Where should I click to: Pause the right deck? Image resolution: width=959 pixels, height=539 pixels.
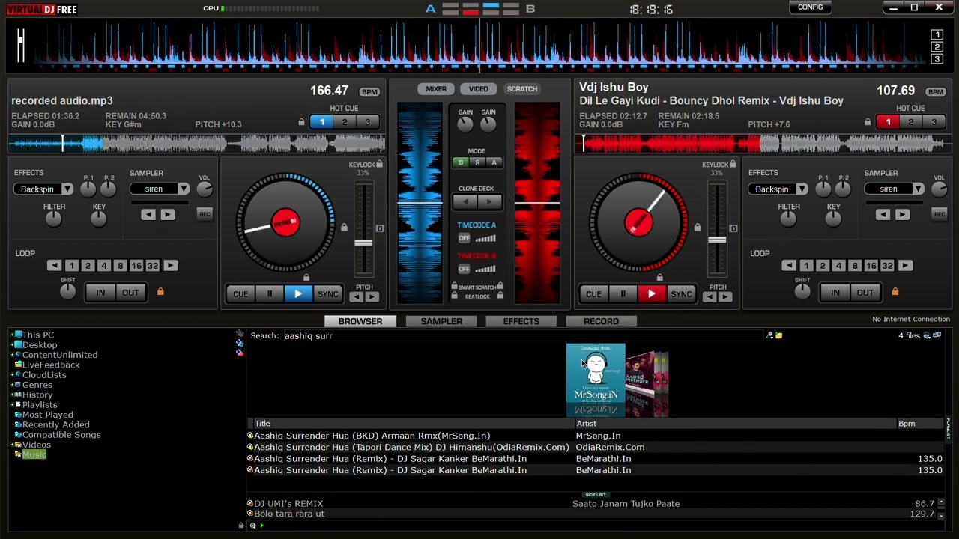point(623,294)
